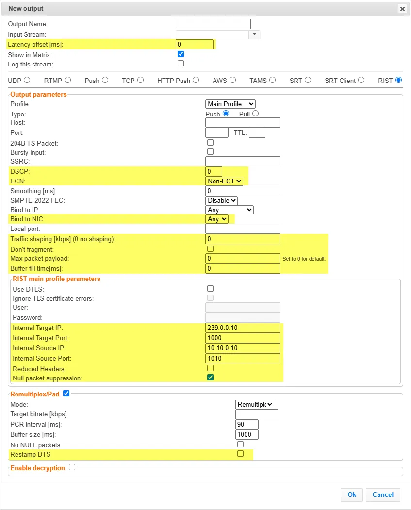
Task: Focus the Port field
Action: [217, 132]
